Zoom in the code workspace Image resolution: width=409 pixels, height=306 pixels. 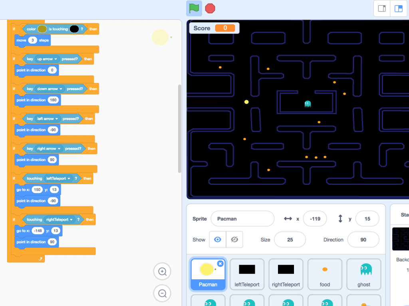point(162,271)
